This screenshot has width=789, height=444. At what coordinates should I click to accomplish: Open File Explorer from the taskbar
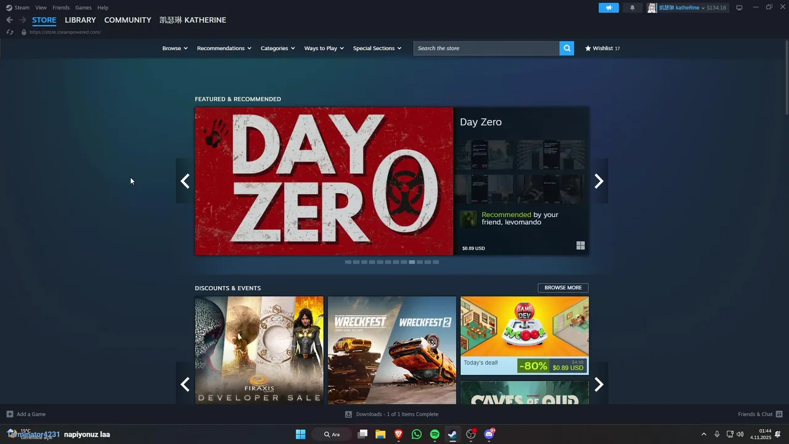click(x=380, y=434)
